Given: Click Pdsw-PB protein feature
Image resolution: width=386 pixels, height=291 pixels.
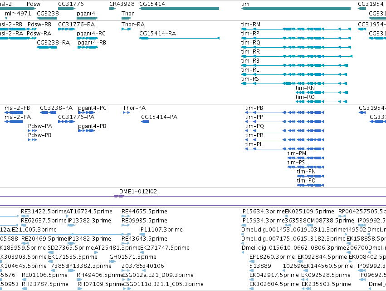Looking at the screenshot, I should tap(33, 140).
